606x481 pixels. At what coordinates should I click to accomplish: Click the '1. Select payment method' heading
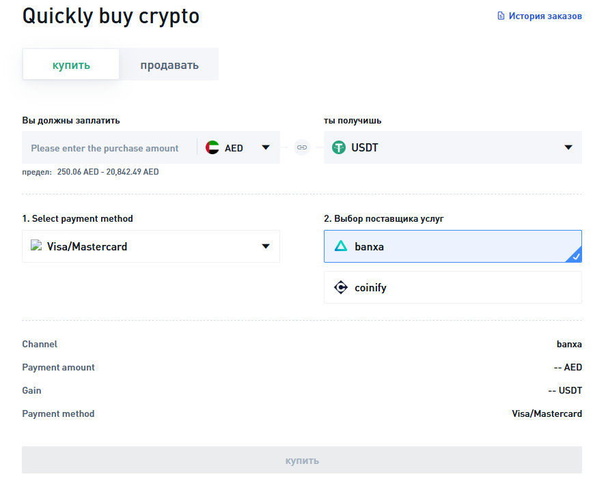point(77,218)
